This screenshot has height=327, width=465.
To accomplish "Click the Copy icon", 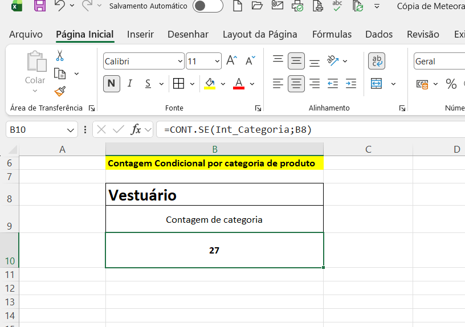I will [x=60, y=73].
